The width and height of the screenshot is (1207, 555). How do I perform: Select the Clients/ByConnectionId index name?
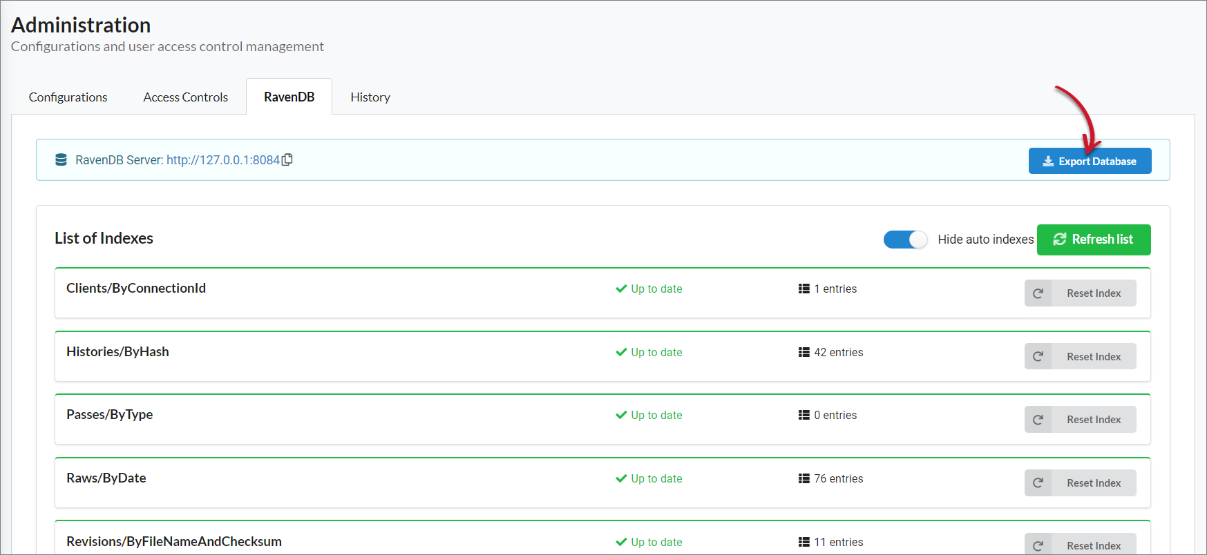click(136, 289)
